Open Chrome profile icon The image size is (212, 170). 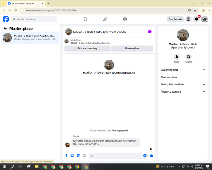[203, 11]
